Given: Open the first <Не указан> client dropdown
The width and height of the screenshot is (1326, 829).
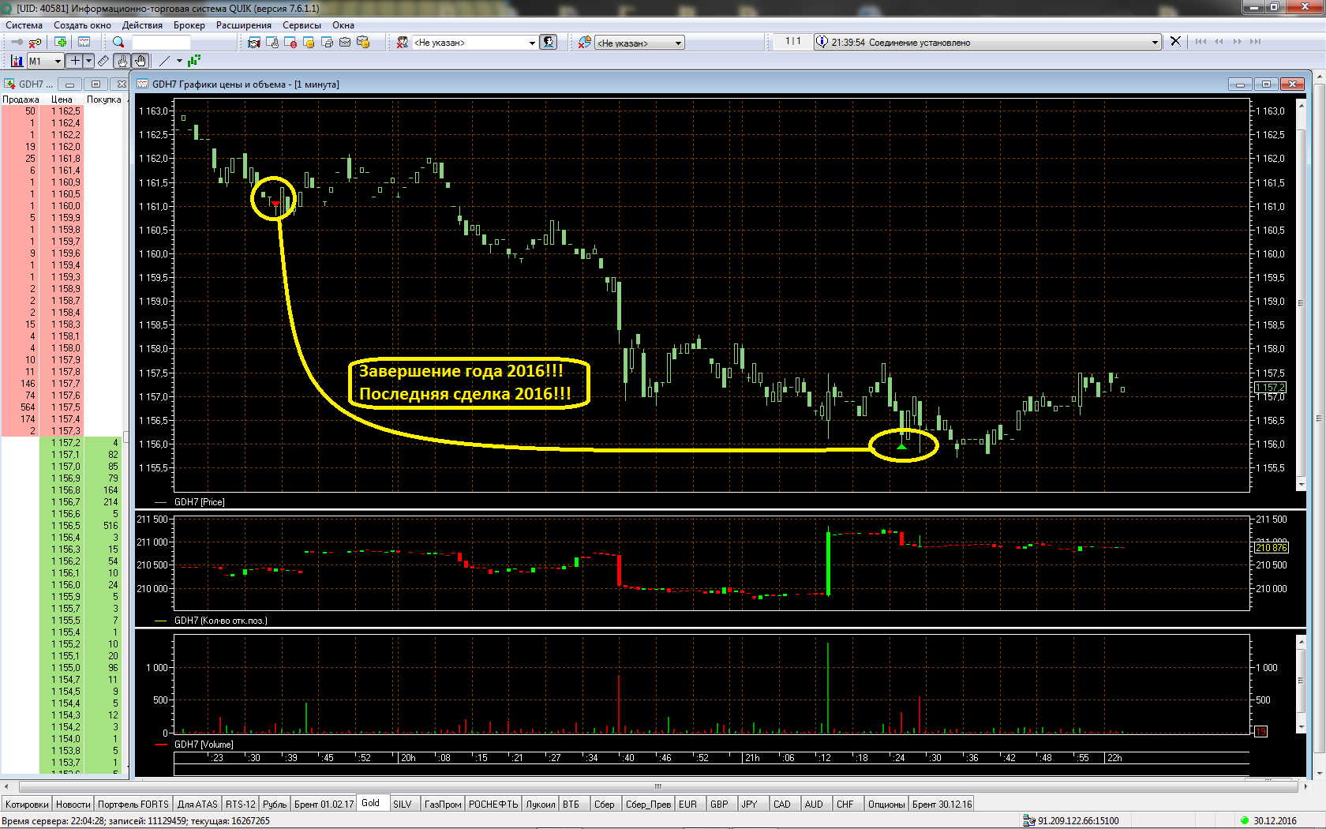Looking at the screenshot, I should pos(532,43).
